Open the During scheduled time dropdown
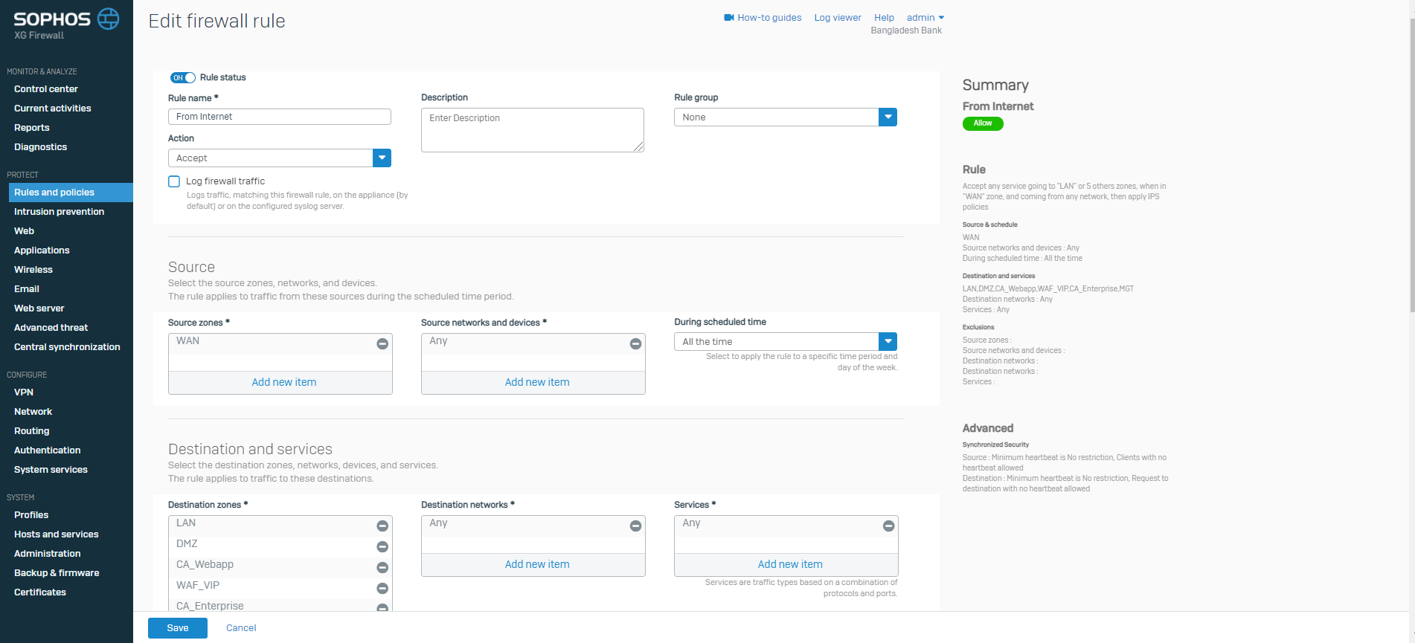 [888, 341]
